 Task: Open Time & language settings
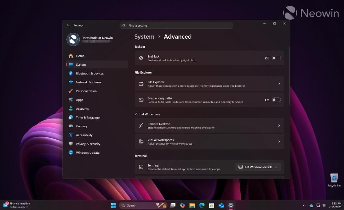click(x=88, y=117)
